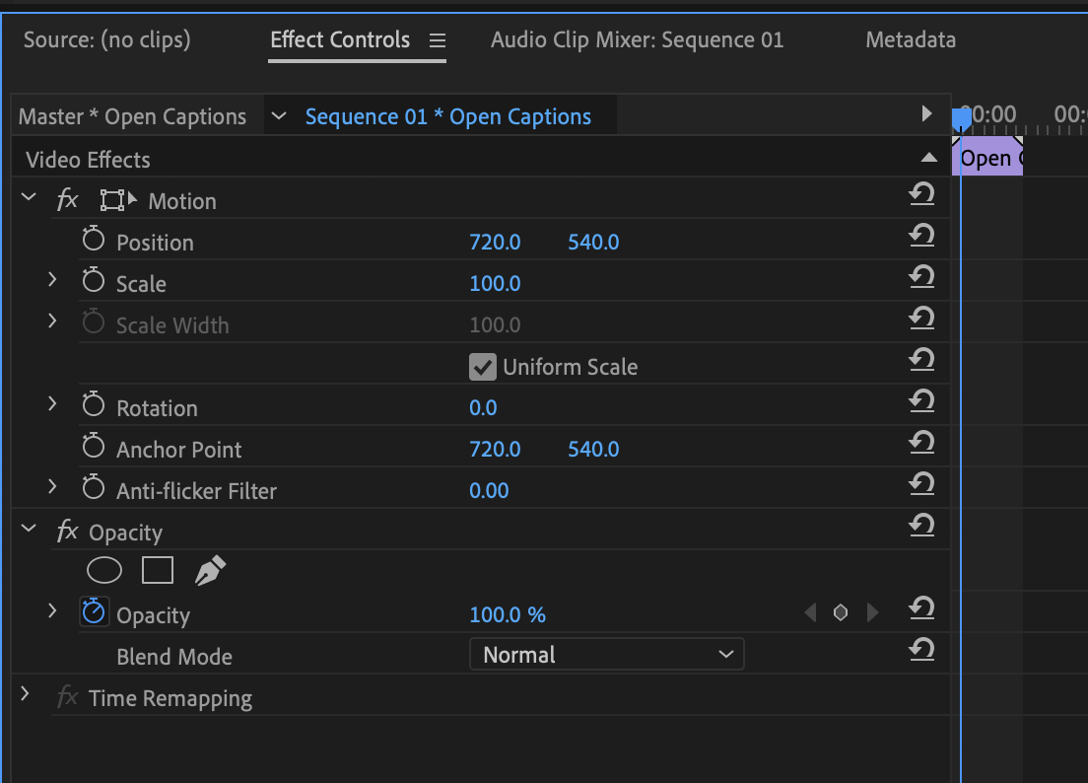
Task: Click the add/remove keyframe diamond for Opacity
Action: click(841, 613)
